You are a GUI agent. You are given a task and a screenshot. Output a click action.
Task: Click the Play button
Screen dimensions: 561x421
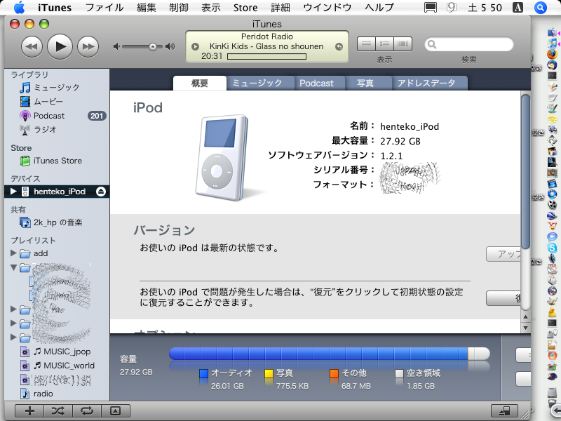point(60,47)
